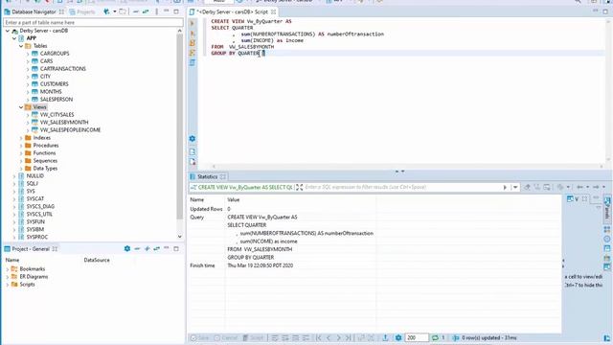Expand the Procedures folder

coord(21,146)
